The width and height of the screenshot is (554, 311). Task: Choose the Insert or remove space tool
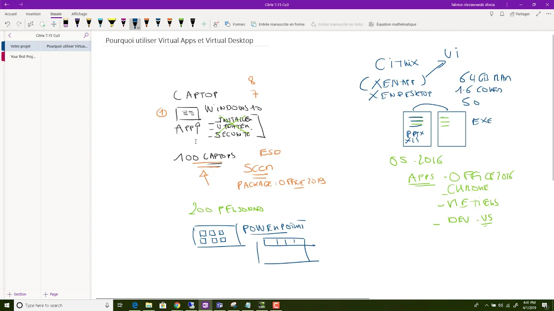(54, 24)
